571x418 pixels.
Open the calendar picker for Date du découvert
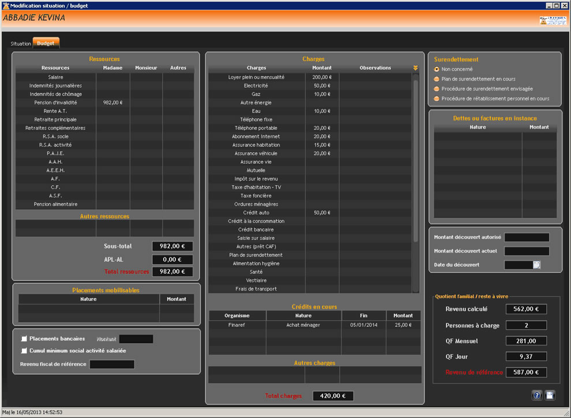click(x=536, y=265)
